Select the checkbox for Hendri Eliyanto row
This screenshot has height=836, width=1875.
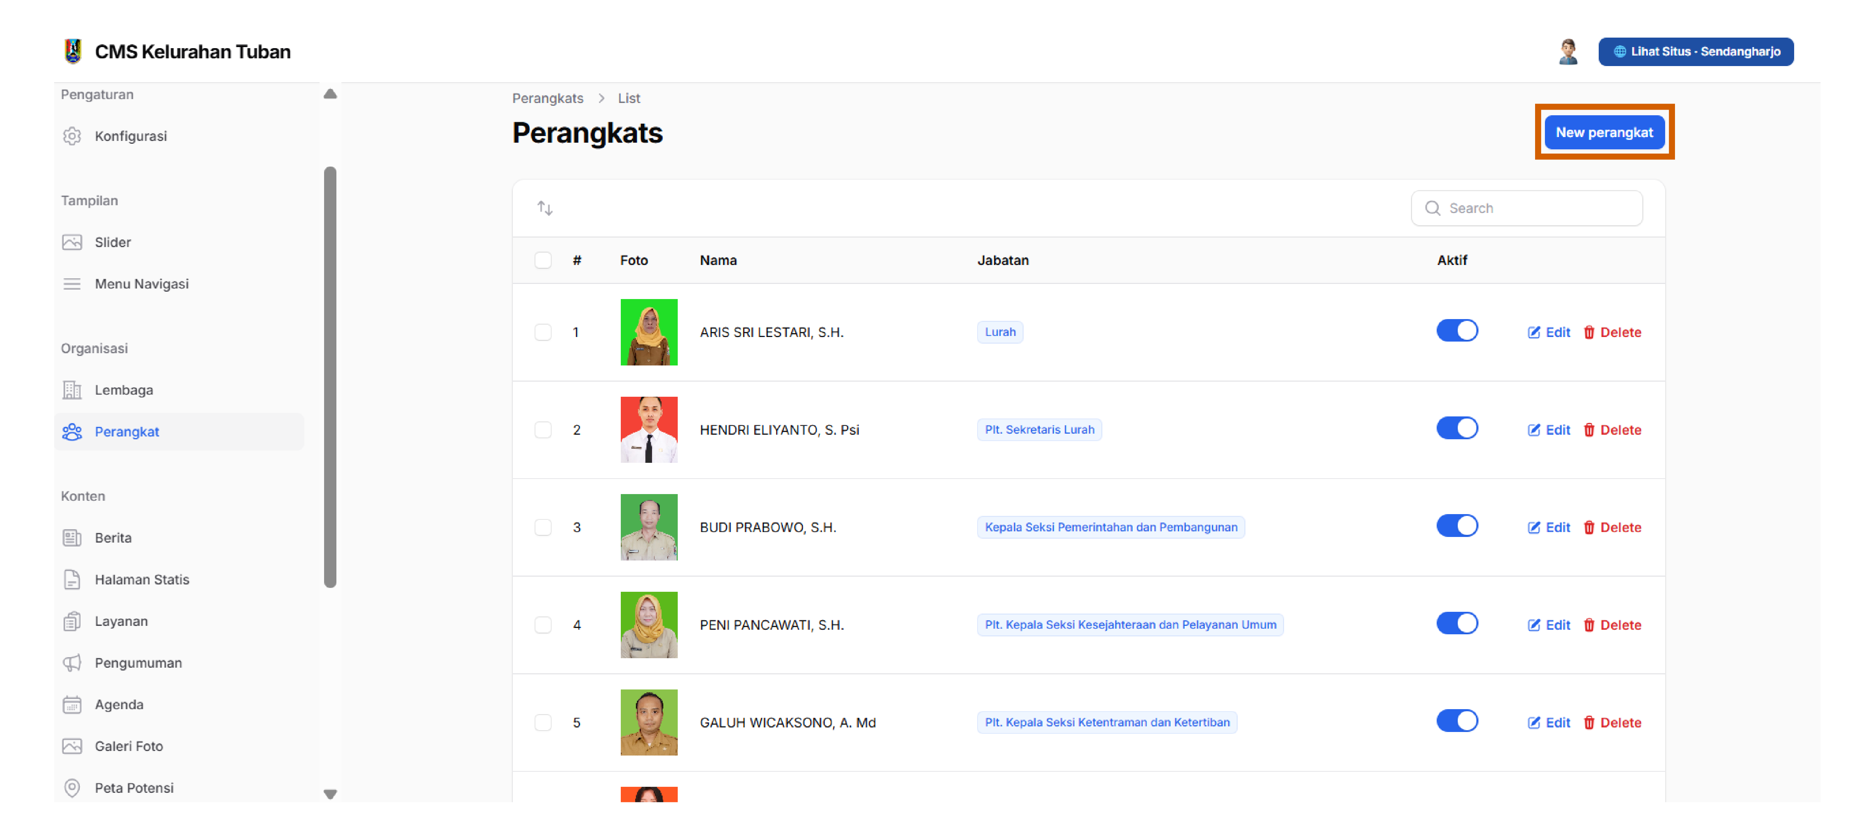(x=543, y=430)
